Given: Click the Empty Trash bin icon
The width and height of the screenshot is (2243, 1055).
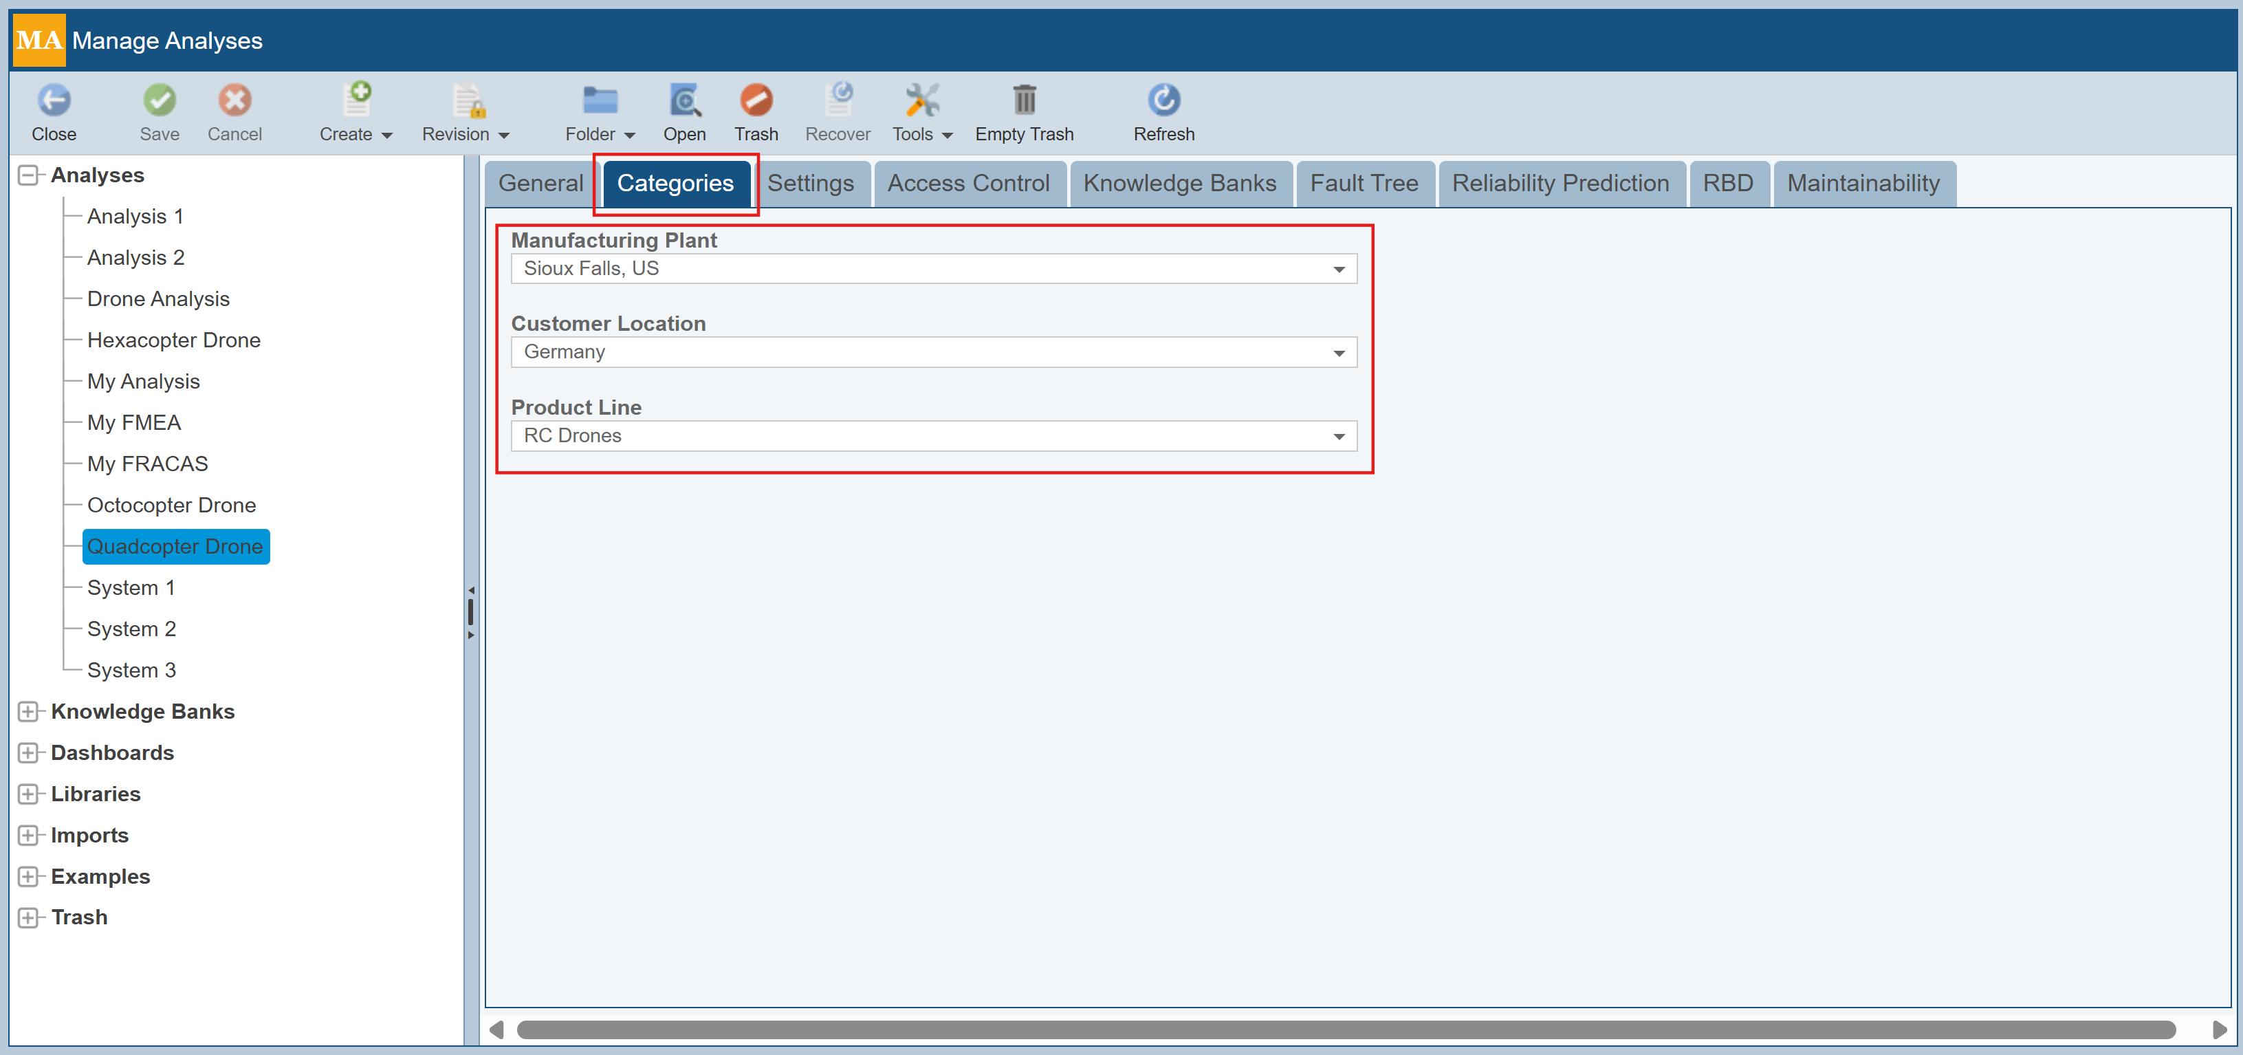Looking at the screenshot, I should click(1024, 100).
